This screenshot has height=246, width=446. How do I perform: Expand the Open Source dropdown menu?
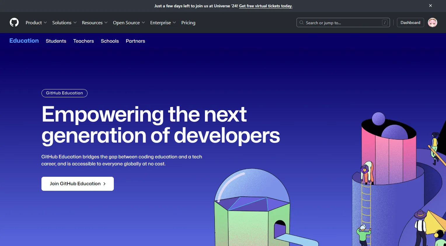click(x=129, y=22)
